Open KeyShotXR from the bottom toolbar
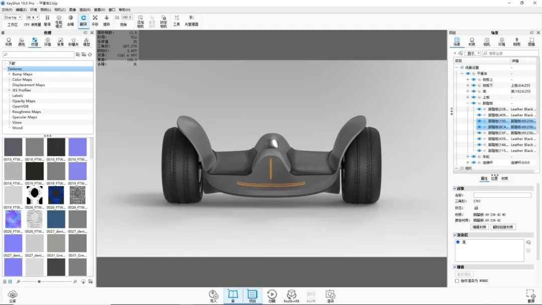Viewport: 542px width, 305px height. click(x=291, y=295)
